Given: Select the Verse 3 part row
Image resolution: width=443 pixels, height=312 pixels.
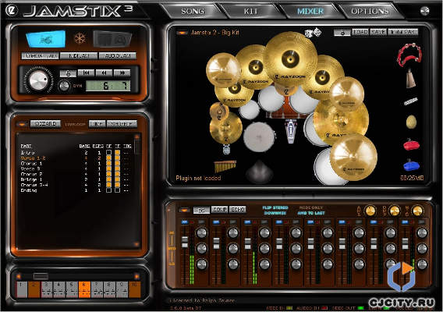Looking at the screenshot, I should pos(76,168).
